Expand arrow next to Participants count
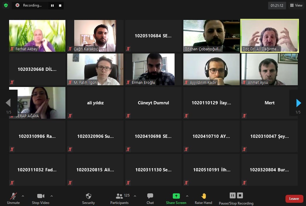This screenshot has width=306, height=206. [x=135, y=196]
